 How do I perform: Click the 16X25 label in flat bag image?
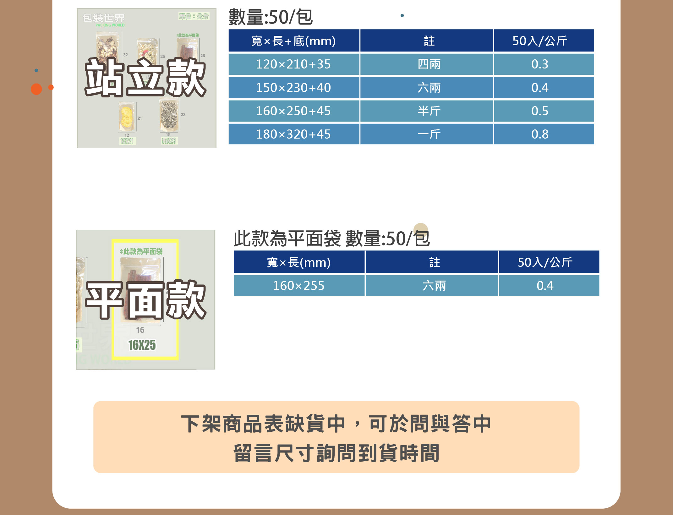tap(142, 345)
